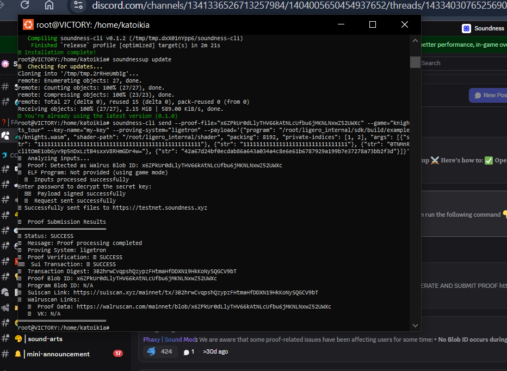Image resolution: width=507 pixels, height=371 pixels.
Task: Open the mini-announcement channel
Action: [58, 354]
